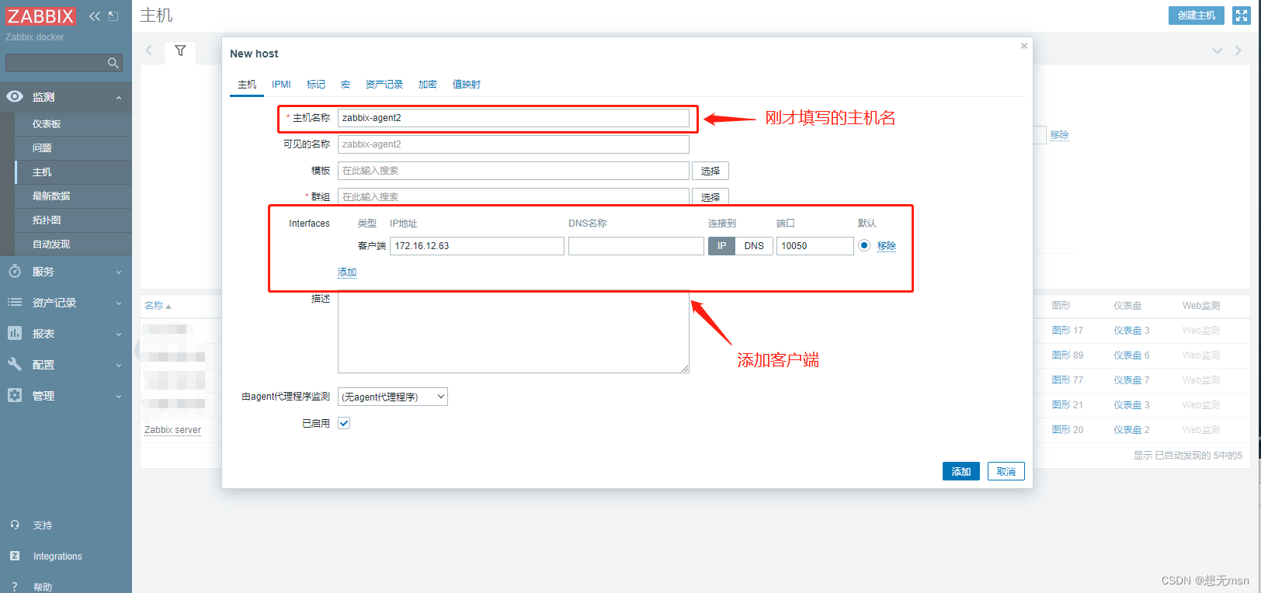This screenshot has height=593, width=1261.
Task: Open 仪表盘 6 dashboards link
Action: pyautogui.click(x=1131, y=355)
